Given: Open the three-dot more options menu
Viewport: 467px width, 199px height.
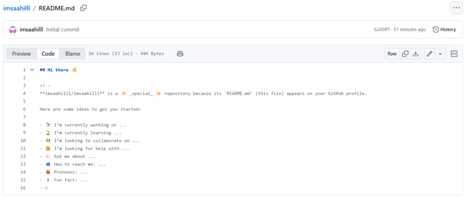Looking at the screenshot, I should click(456, 8).
